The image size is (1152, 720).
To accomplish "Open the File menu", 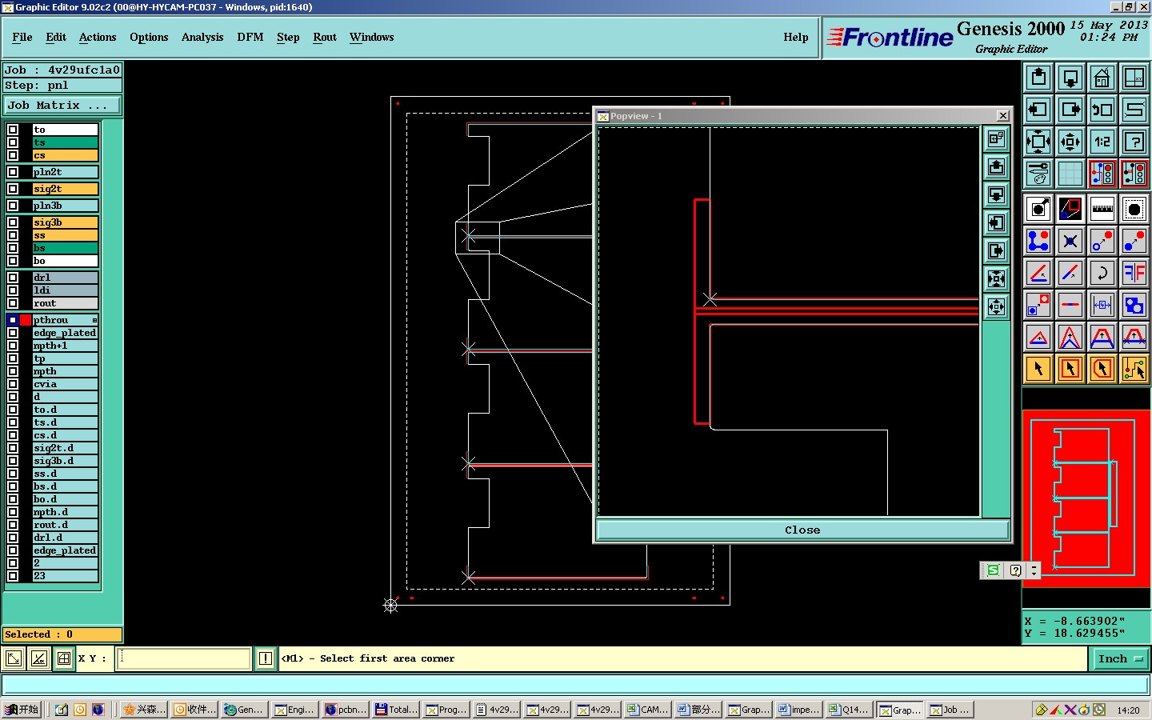I will pos(22,37).
